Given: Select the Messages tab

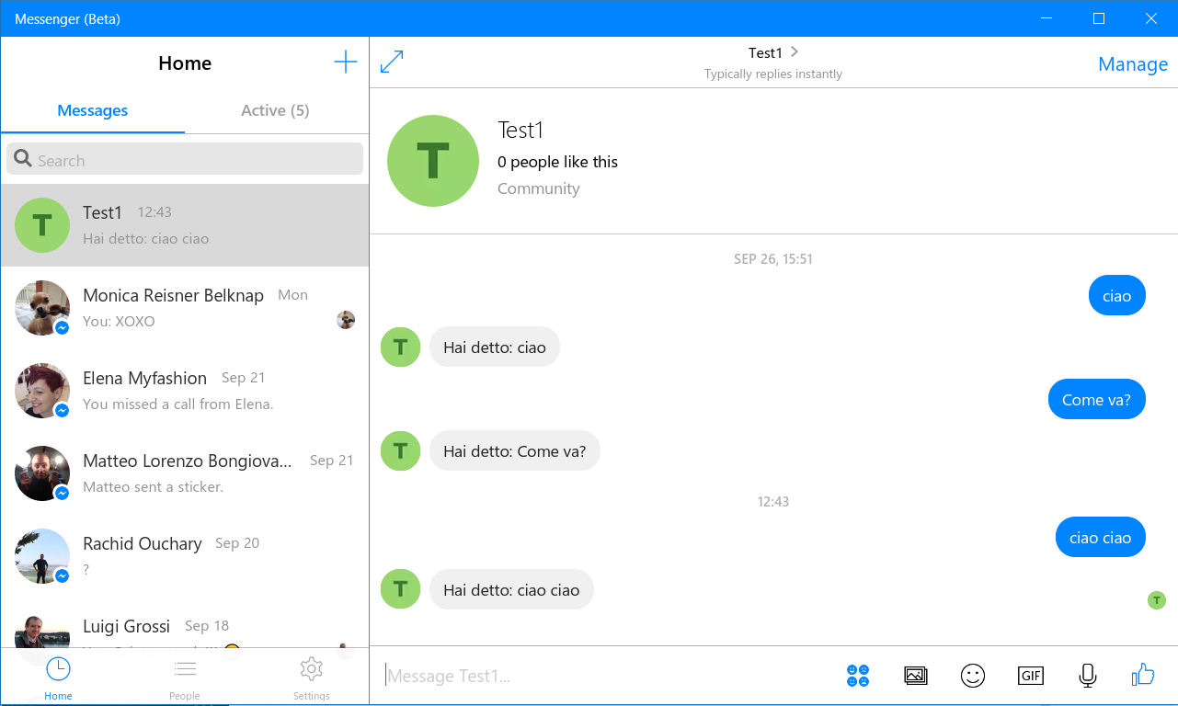Looking at the screenshot, I should tap(93, 110).
